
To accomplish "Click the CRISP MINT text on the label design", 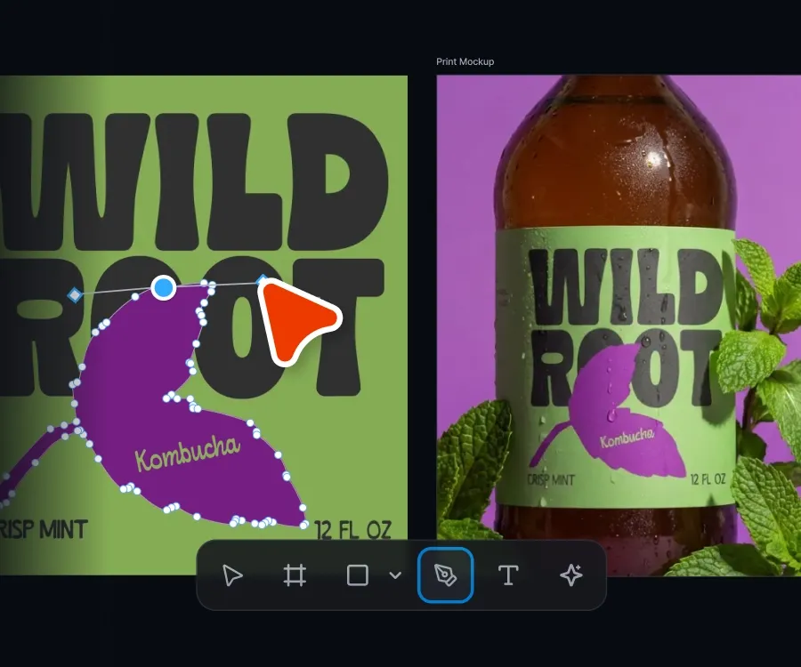I will 44,530.
